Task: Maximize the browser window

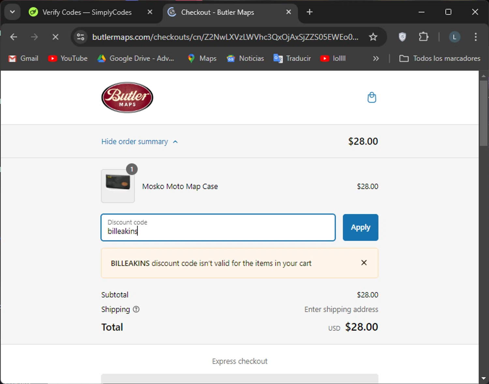Action: click(448, 12)
